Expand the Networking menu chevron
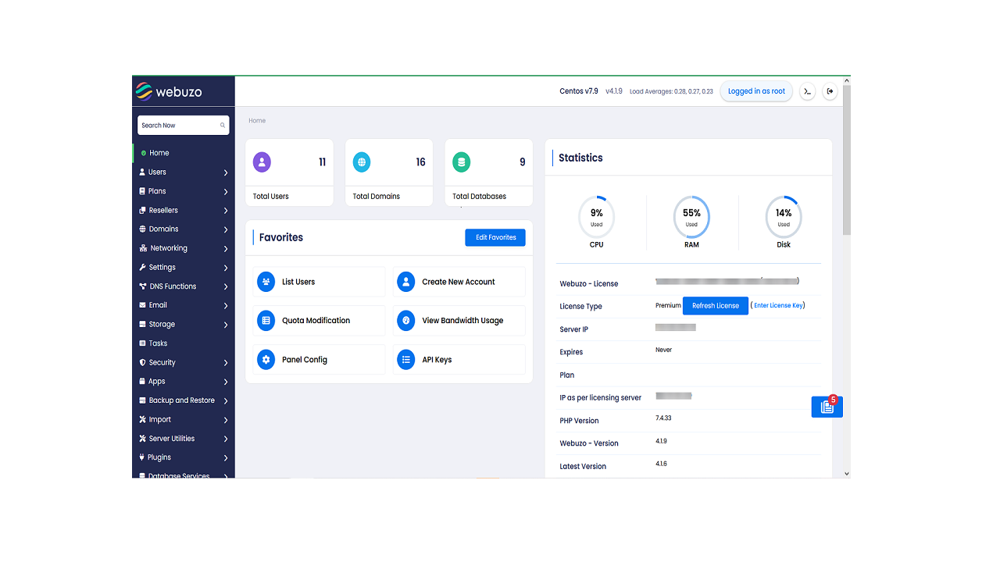The height and width of the screenshot is (562, 1000). tap(226, 249)
